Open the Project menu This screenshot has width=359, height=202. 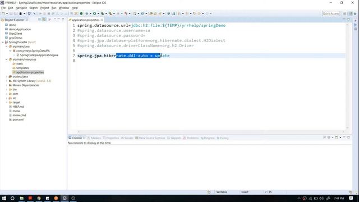click(x=44, y=8)
